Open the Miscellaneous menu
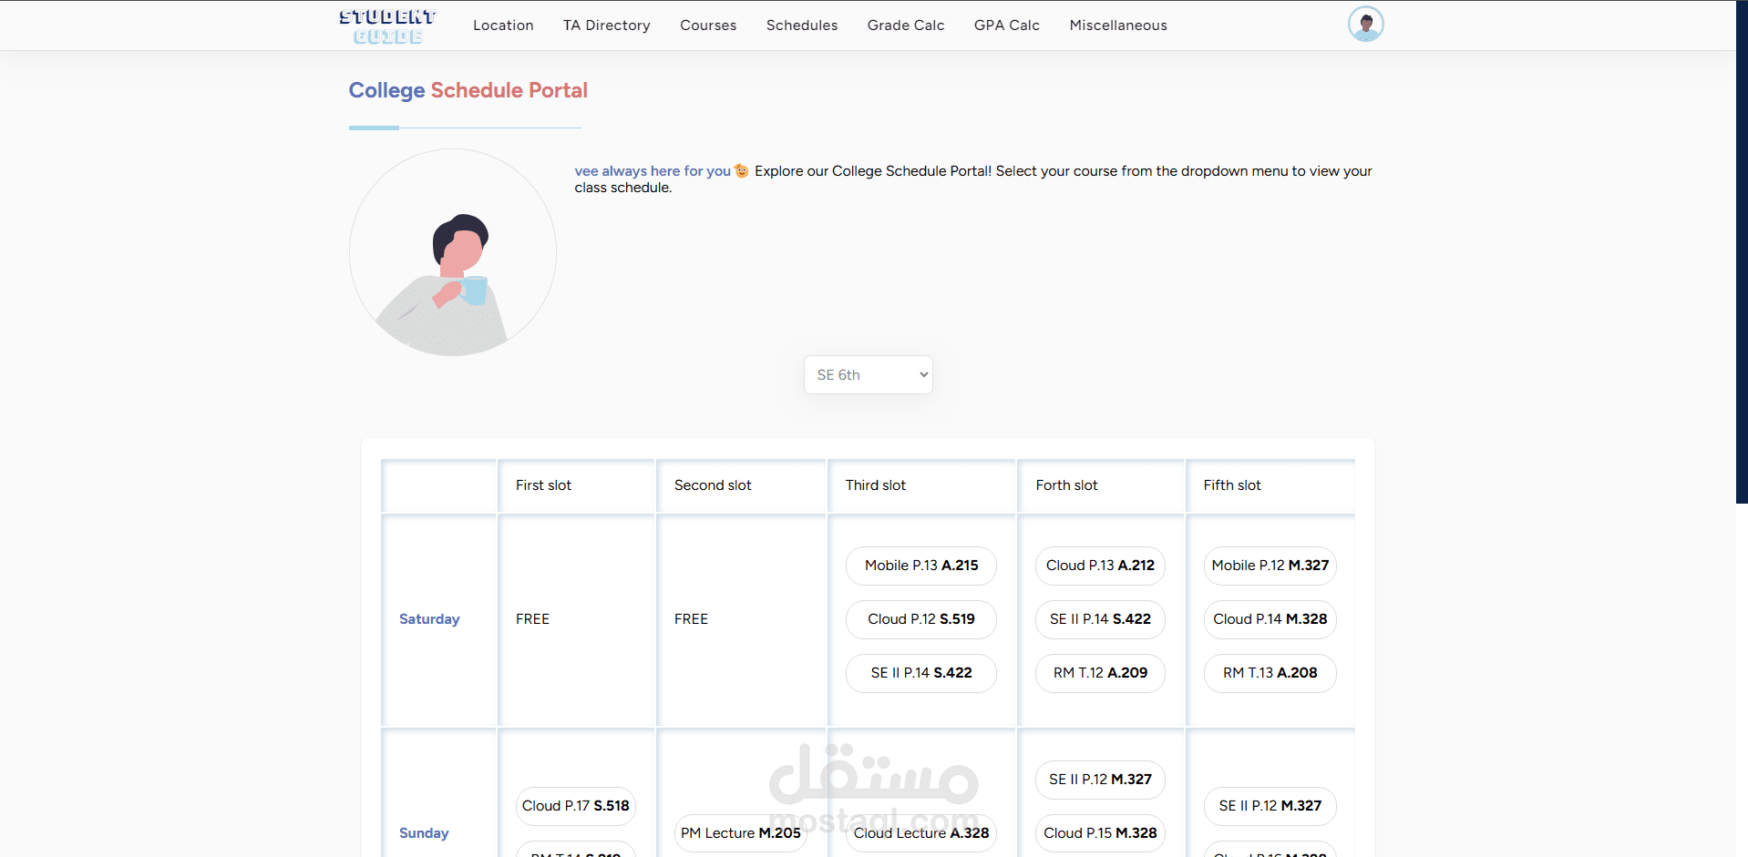 coord(1118,26)
